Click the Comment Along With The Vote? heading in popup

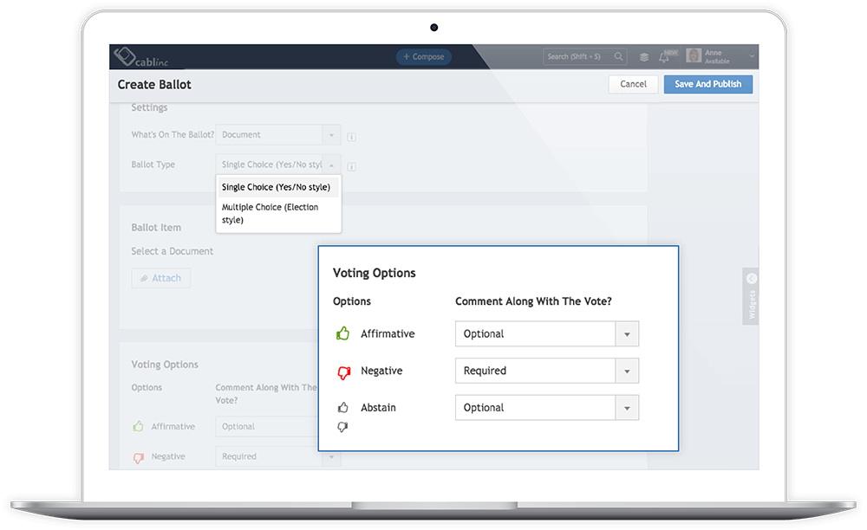(533, 301)
